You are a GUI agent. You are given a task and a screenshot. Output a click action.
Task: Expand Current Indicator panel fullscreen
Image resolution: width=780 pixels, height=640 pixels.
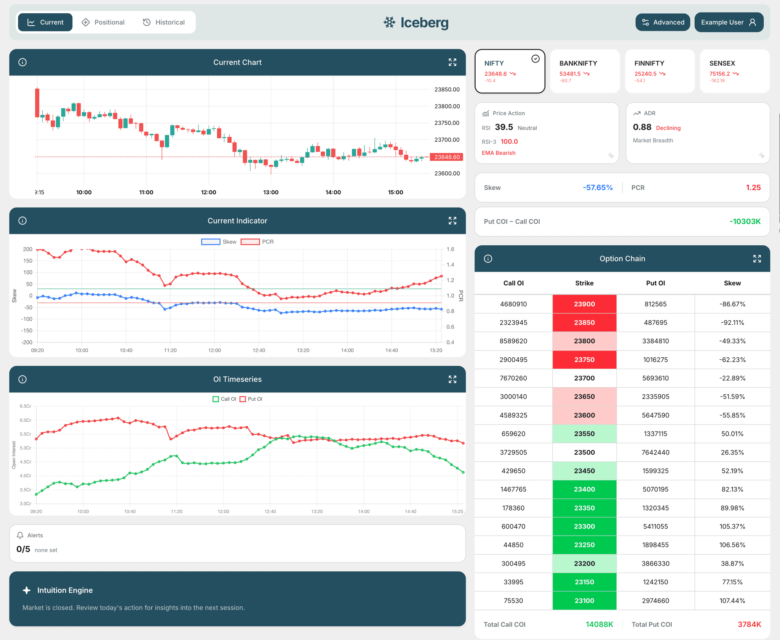452,221
